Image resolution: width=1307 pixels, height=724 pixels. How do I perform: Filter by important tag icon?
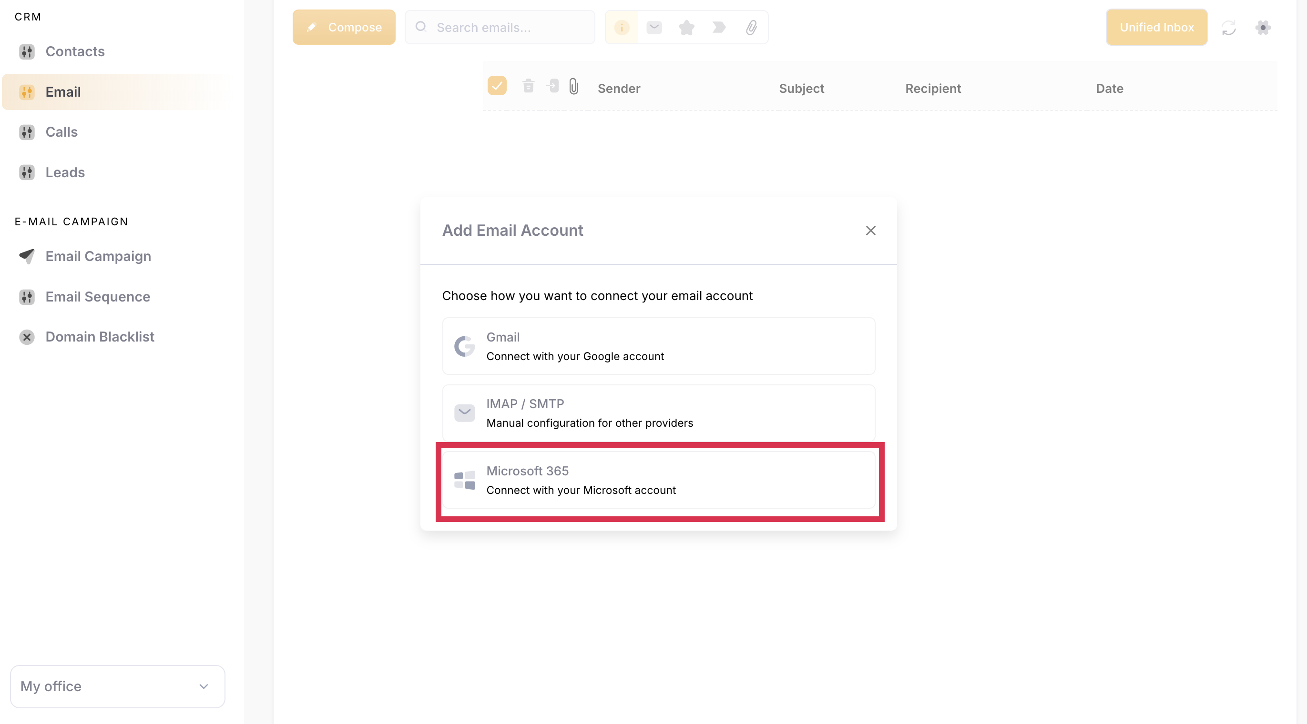(x=719, y=27)
